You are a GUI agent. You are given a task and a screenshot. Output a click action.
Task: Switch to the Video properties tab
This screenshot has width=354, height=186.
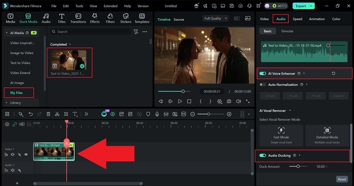click(x=264, y=19)
